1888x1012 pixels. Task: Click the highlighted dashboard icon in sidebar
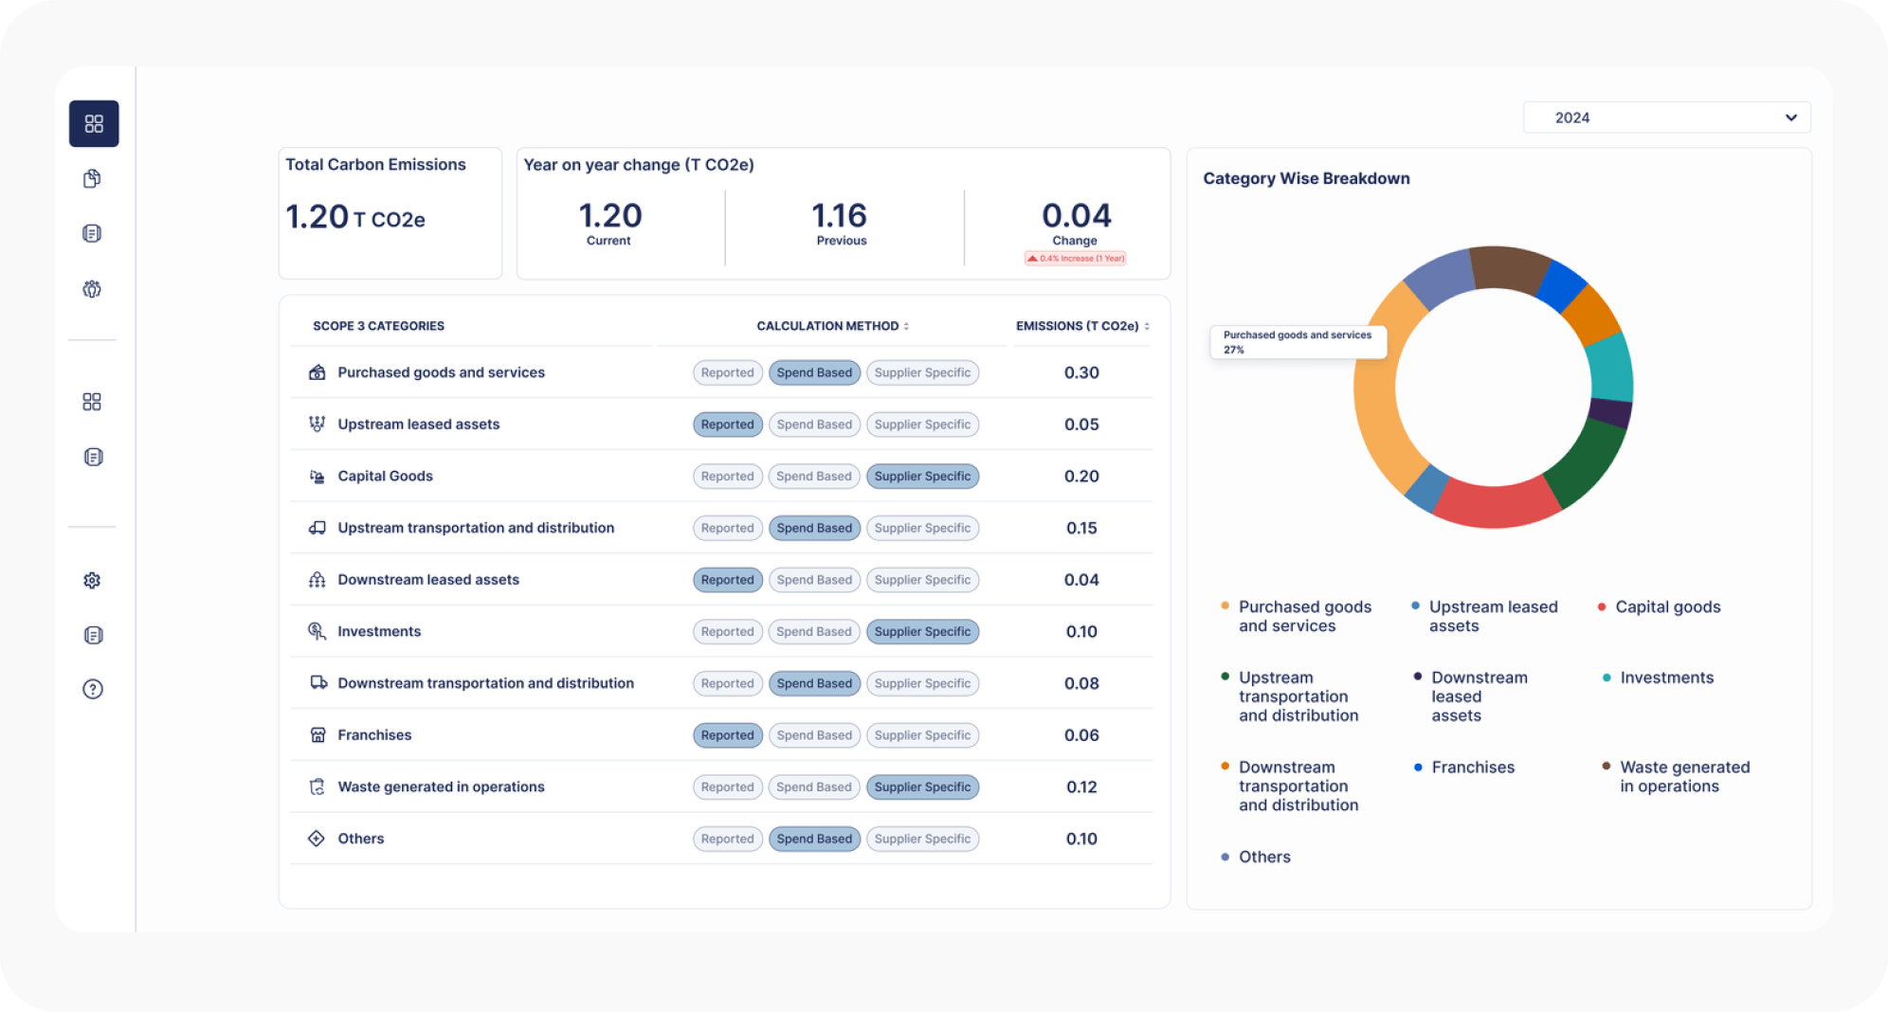94,124
